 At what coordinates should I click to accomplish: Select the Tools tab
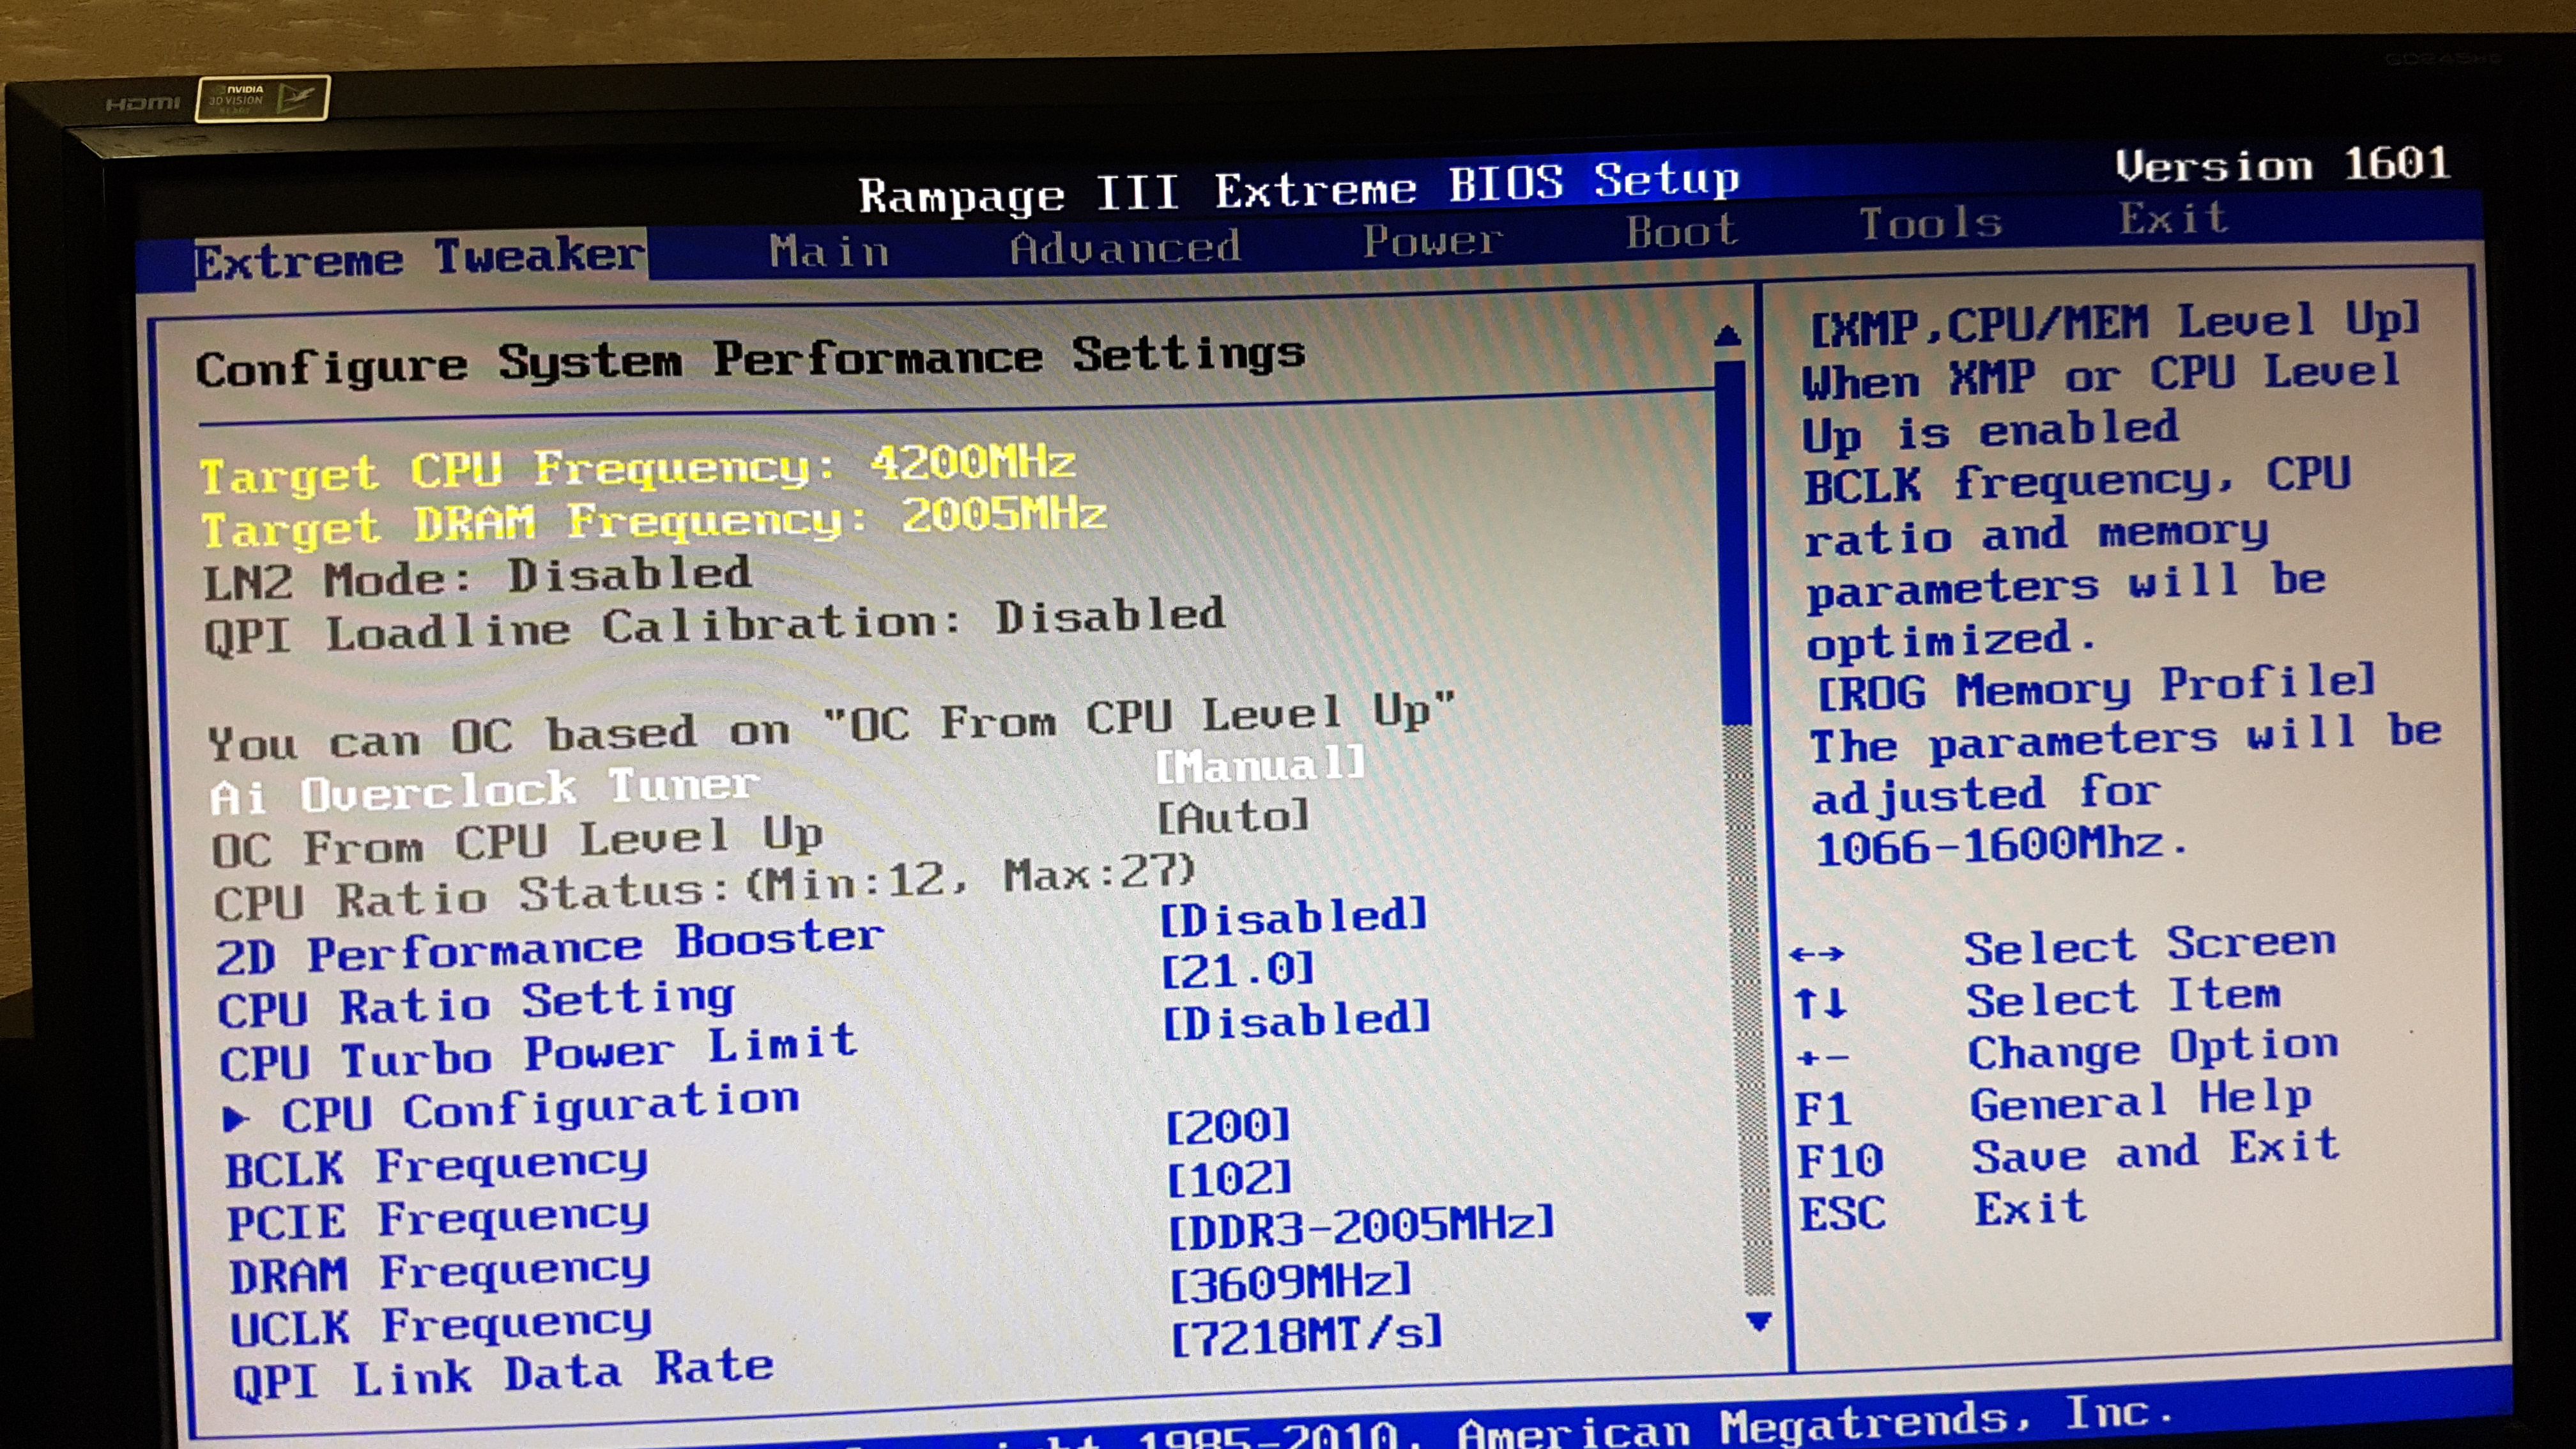click(1930, 223)
